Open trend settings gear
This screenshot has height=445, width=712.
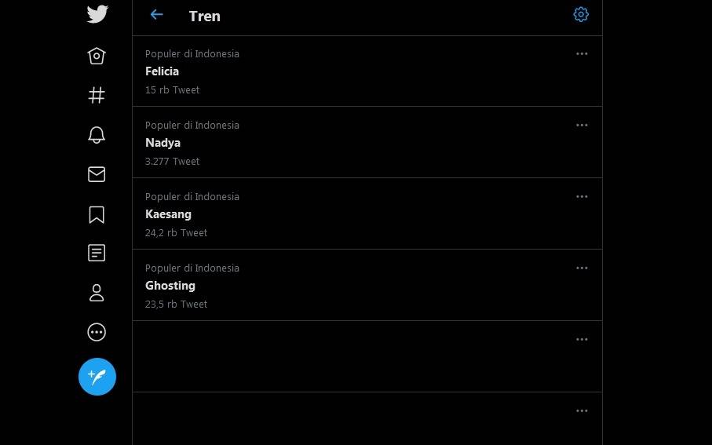581,15
